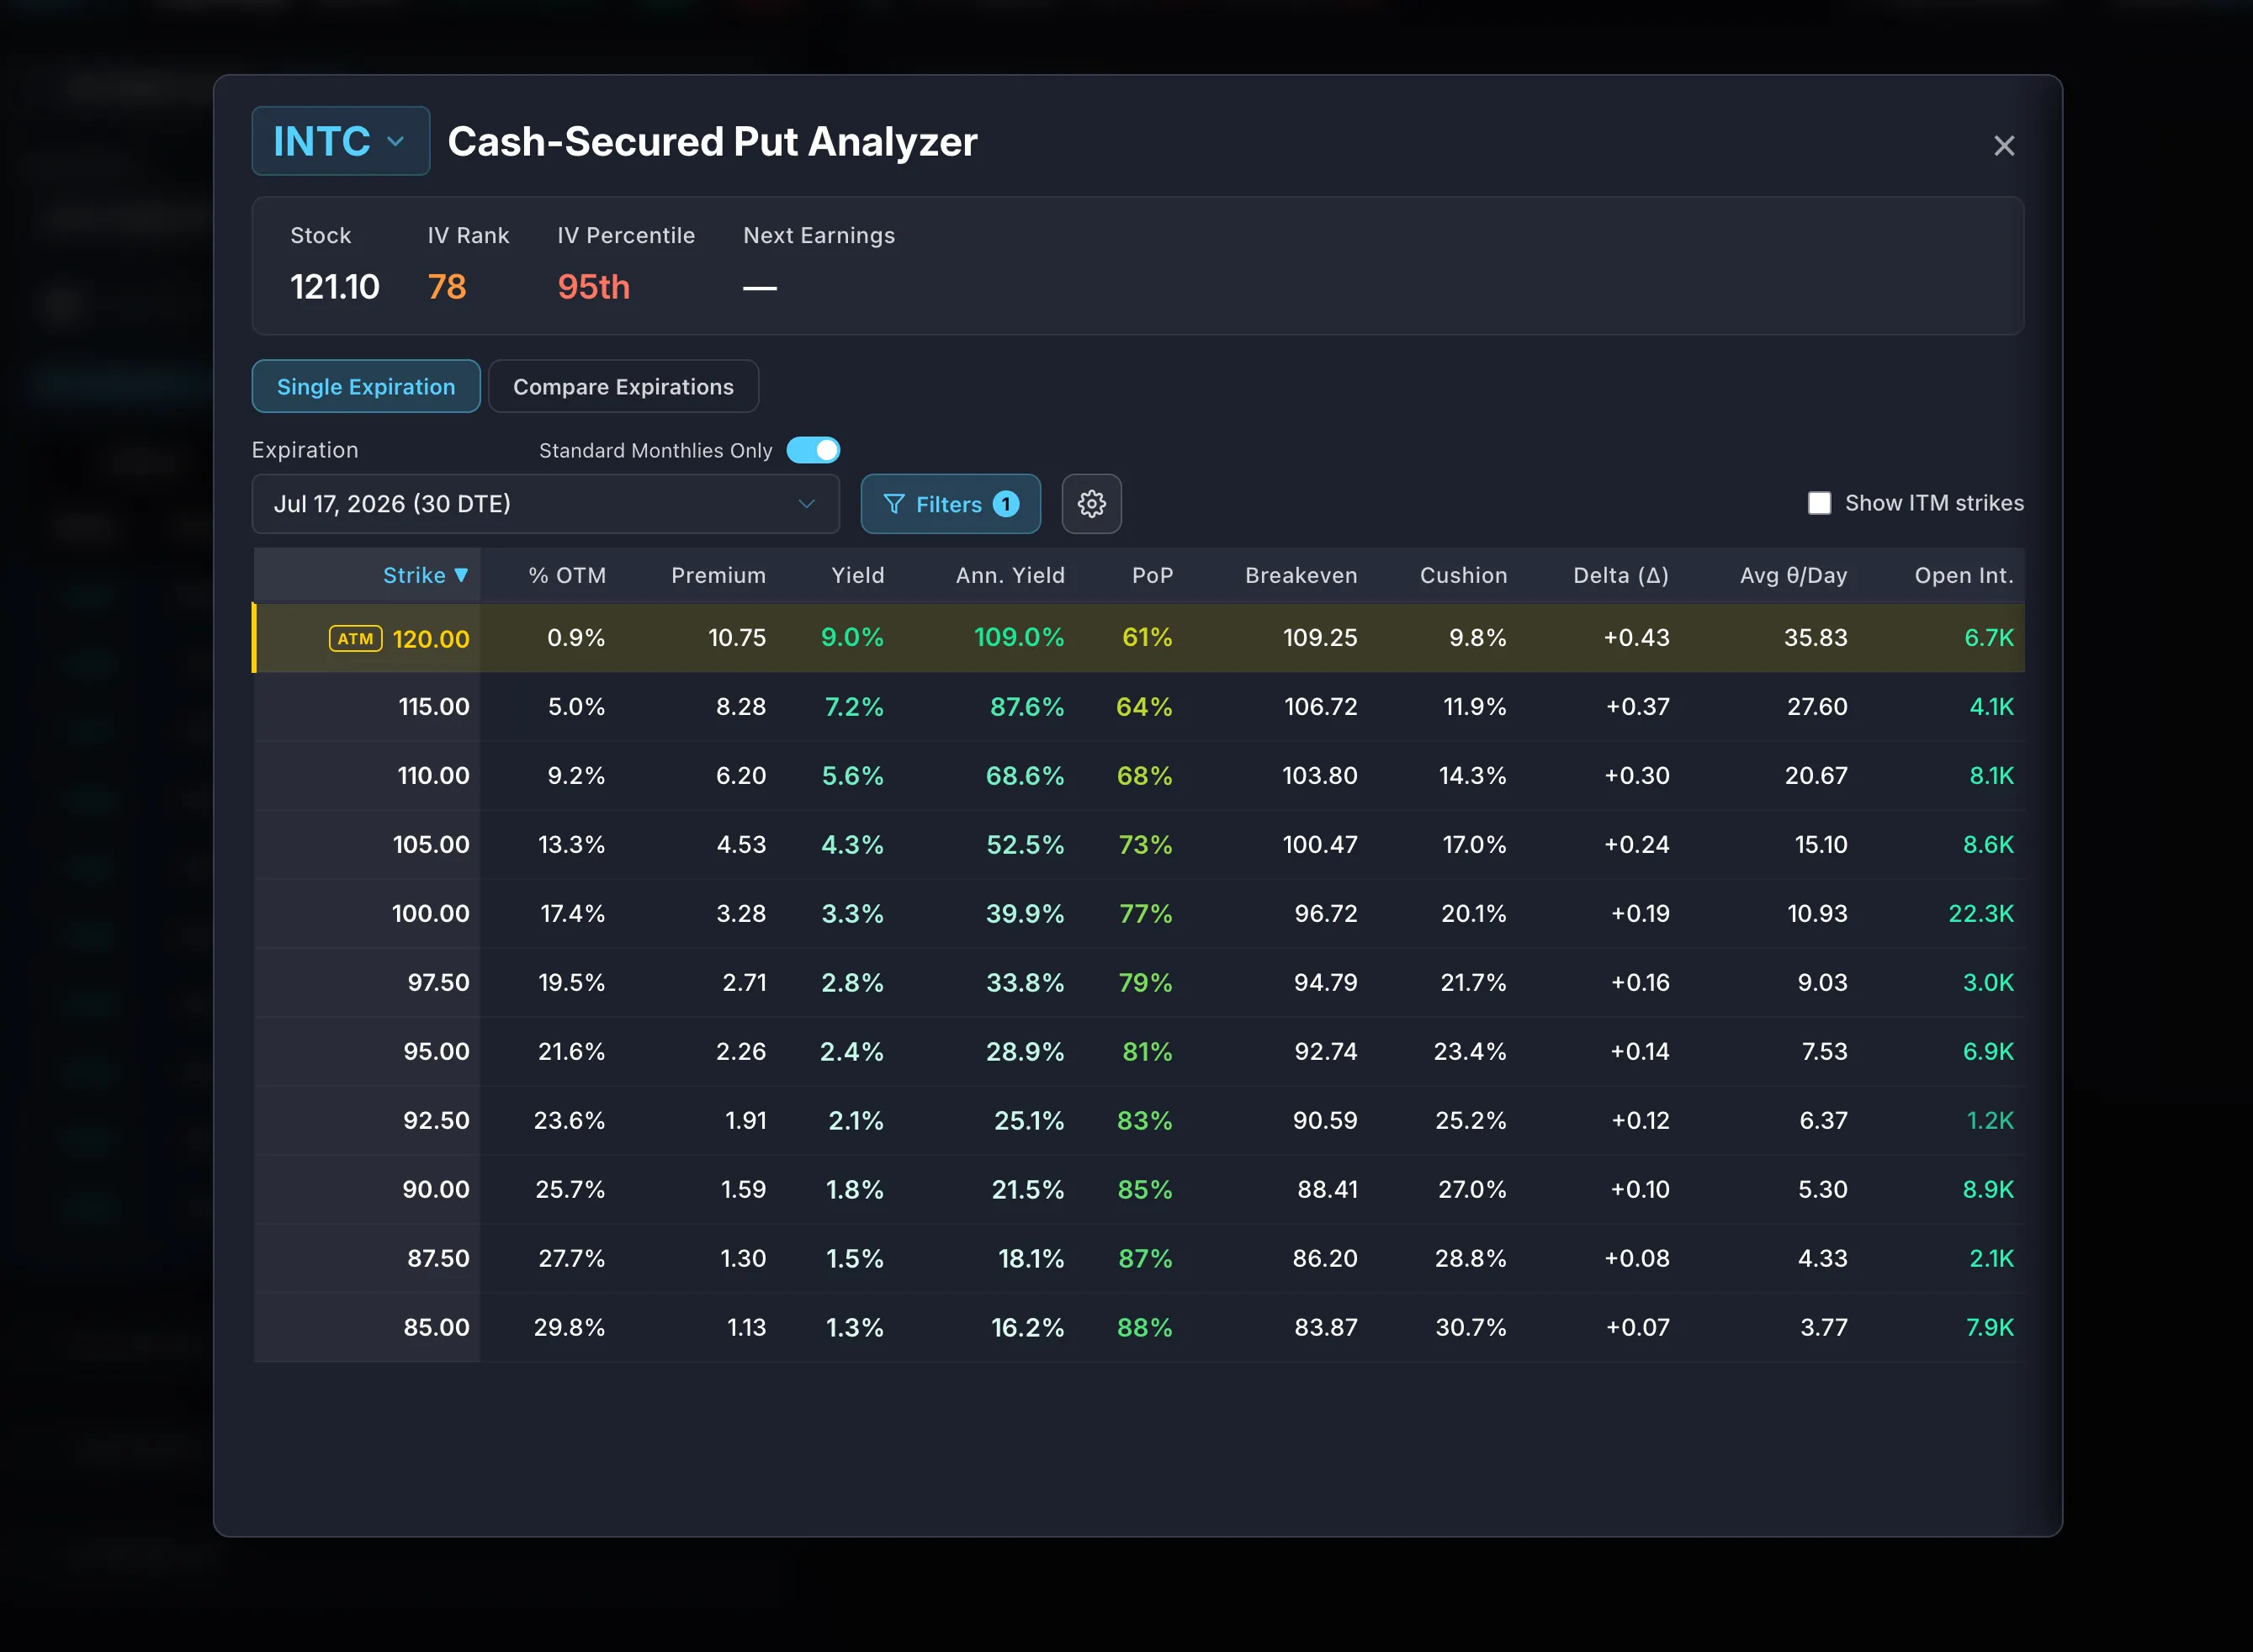Viewport: 2253px width, 1652px height.
Task: Select the 115.00 strike row
Action: pyautogui.click(x=1139, y=707)
